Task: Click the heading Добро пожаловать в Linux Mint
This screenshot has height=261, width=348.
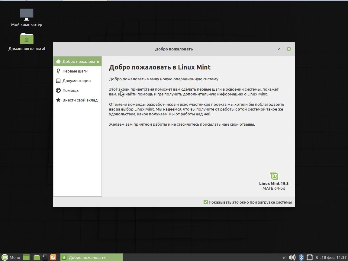Action: click(160, 67)
